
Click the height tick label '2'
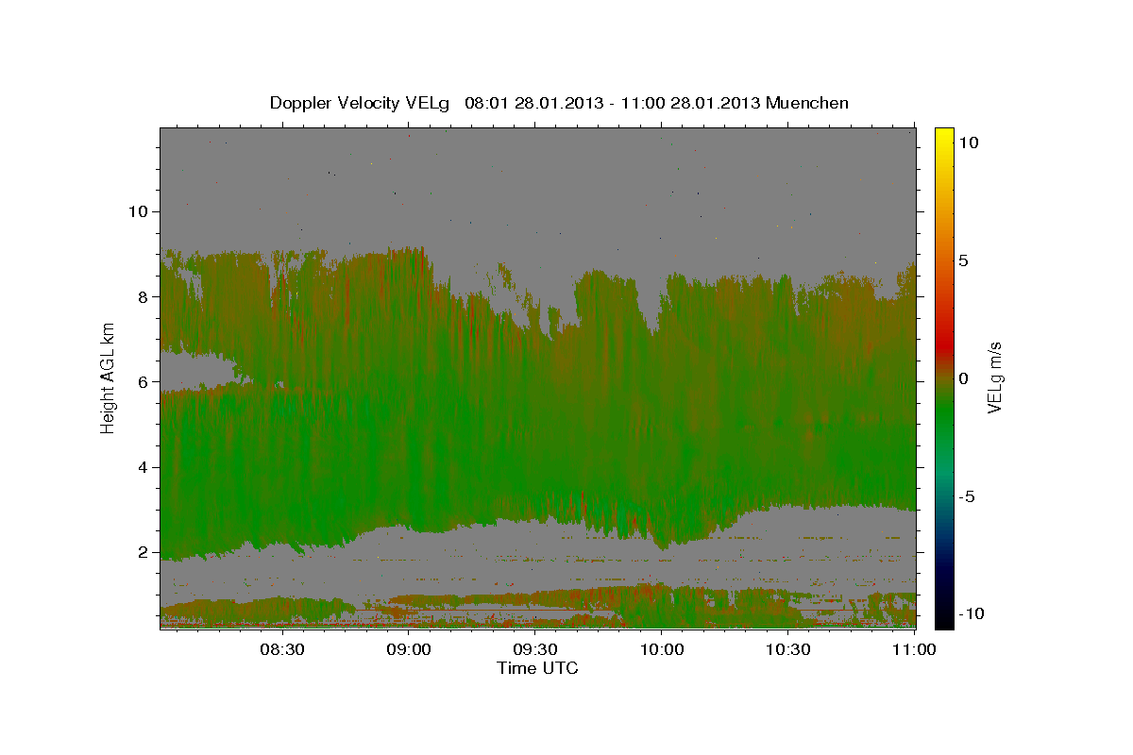pos(144,552)
